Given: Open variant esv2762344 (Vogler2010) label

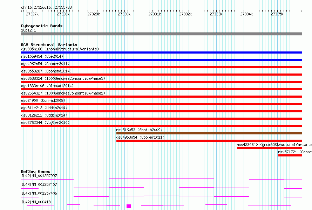Looking at the screenshot, I should [45, 122].
